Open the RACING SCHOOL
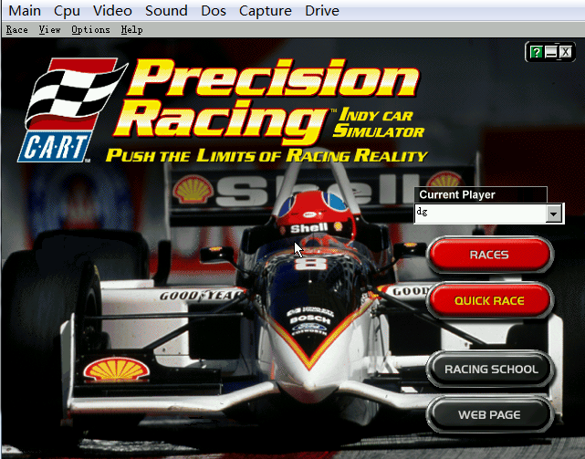This screenshot has height=459, width=585. [x=491, y=370]
